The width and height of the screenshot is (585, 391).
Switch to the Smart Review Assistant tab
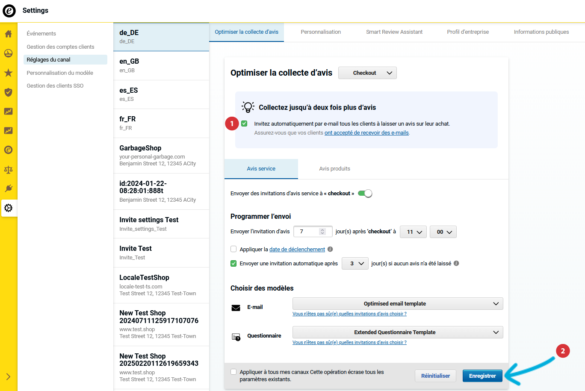coord(394,32)
